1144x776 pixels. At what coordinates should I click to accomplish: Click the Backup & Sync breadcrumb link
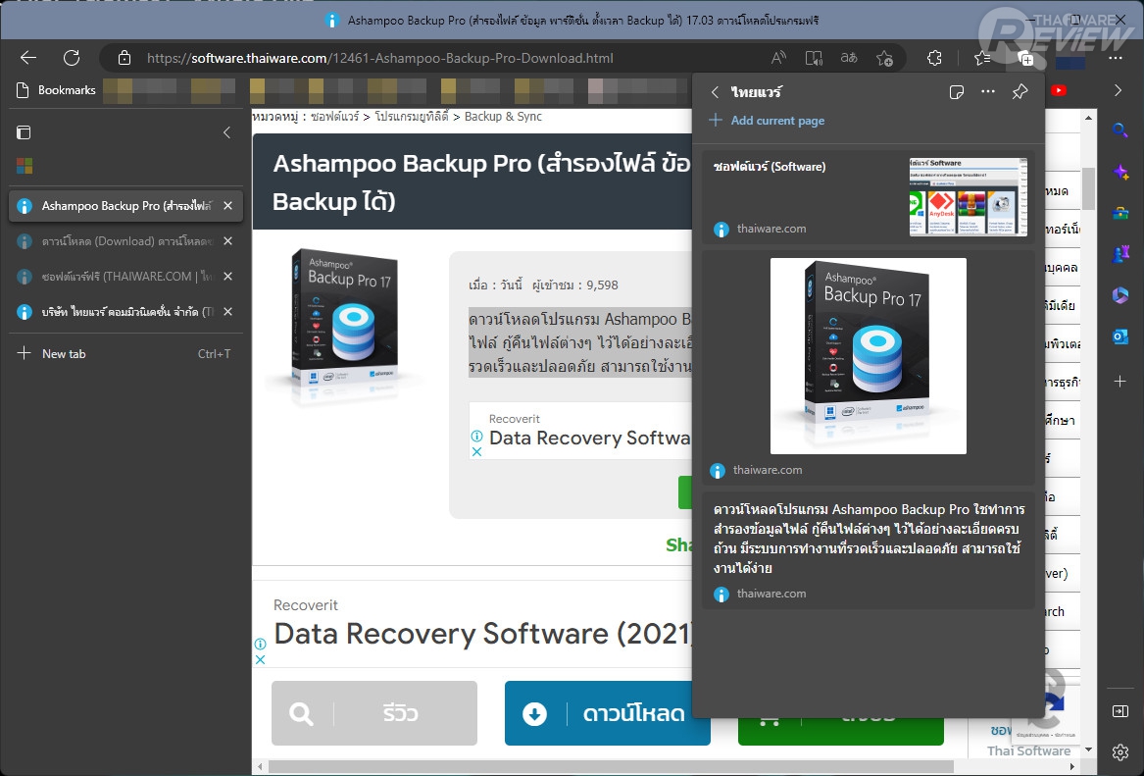click(x=503, y=116)
